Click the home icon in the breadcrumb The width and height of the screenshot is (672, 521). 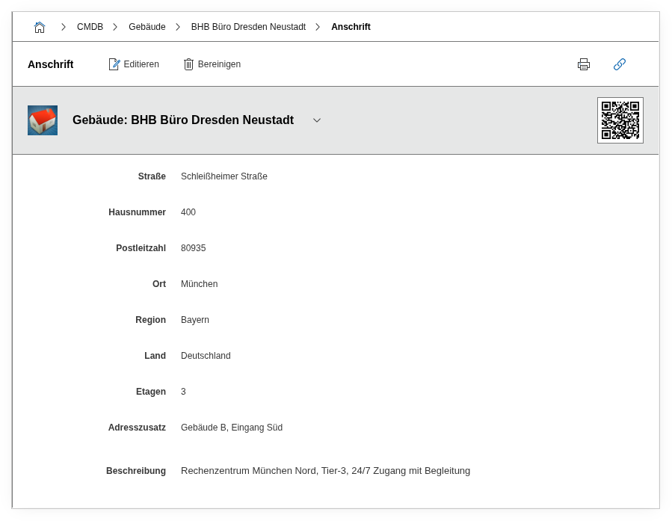[x=40, y=27]
